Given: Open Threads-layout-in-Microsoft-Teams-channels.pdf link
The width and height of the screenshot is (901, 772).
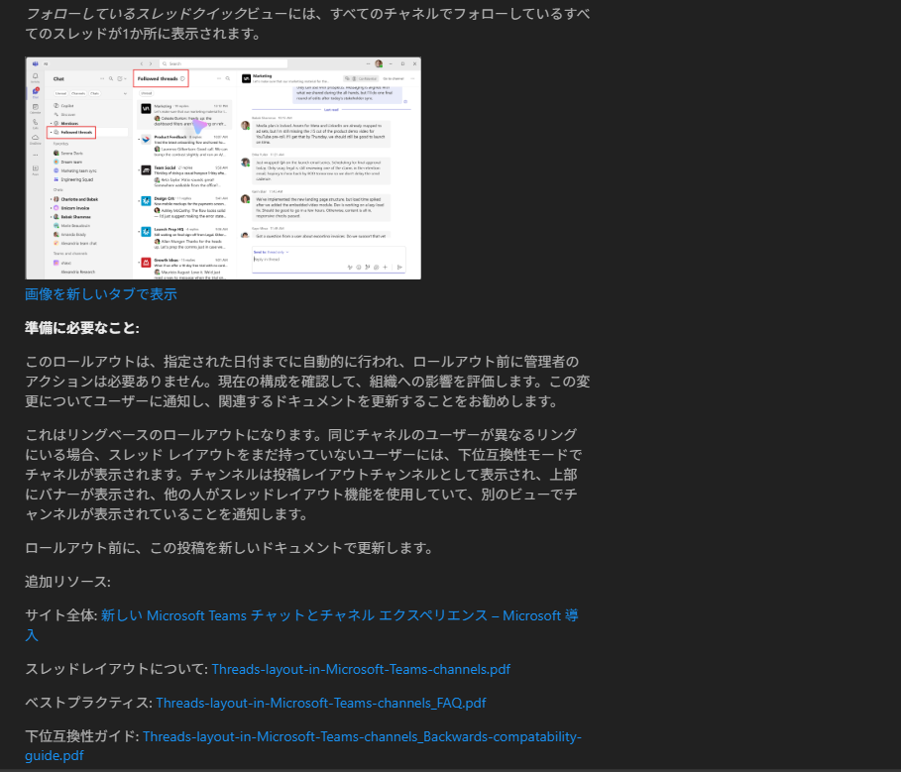Looking at the screenshot, I should [x=361, y=669].
